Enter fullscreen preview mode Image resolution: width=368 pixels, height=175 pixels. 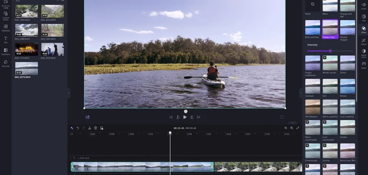(282, 117)
